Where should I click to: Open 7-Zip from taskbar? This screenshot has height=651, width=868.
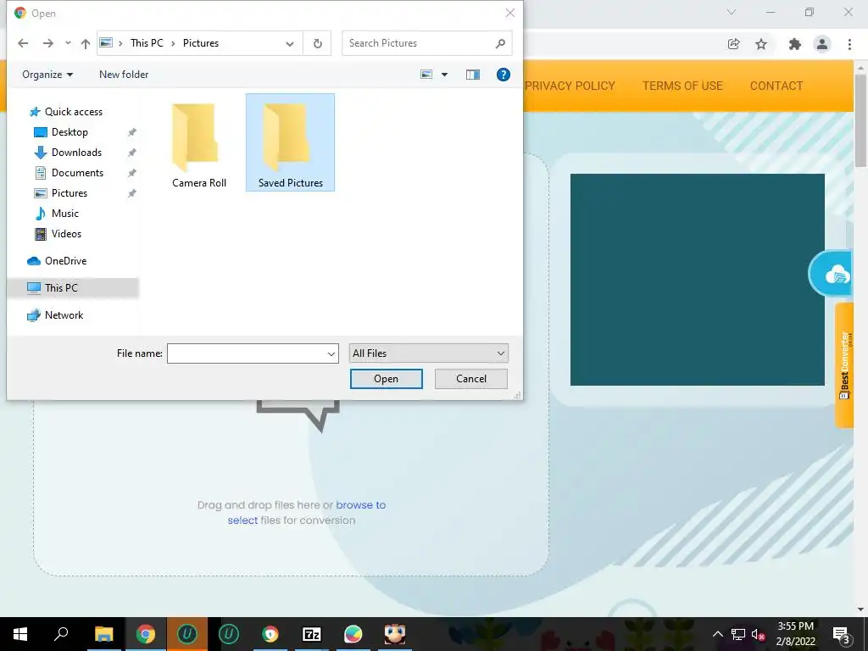tap(312, 634)
